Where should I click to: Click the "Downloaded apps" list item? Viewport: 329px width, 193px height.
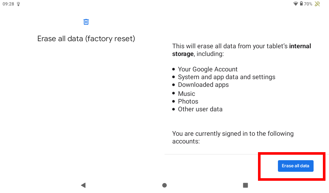(x=203, y=85)
